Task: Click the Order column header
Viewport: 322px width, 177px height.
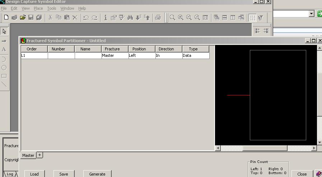Action: point(34,49)
